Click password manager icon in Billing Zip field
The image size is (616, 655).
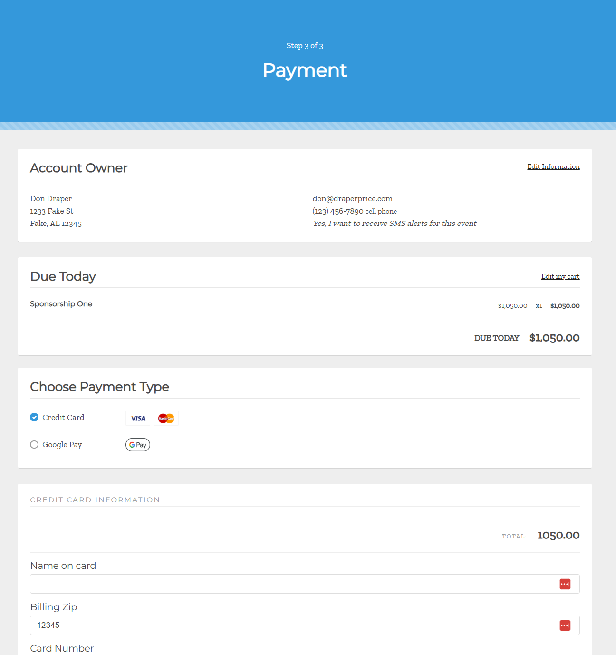click(x=565, y=626)
